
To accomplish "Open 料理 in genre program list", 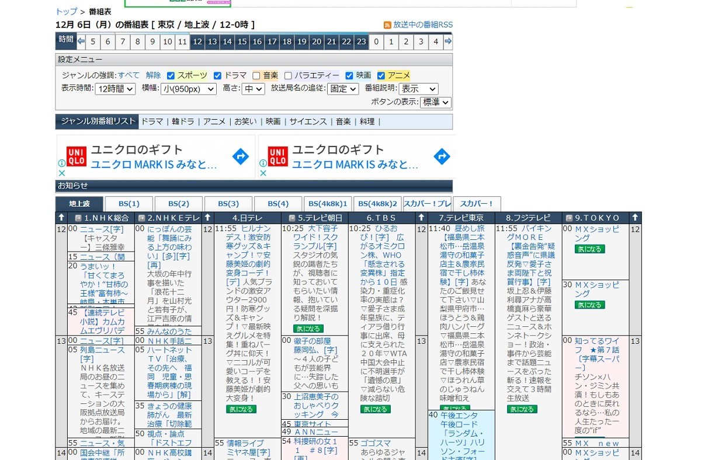I will [x=367, y=121].
